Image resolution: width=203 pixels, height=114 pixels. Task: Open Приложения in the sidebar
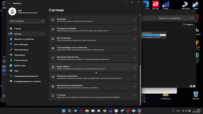click(x=27, y=55)
